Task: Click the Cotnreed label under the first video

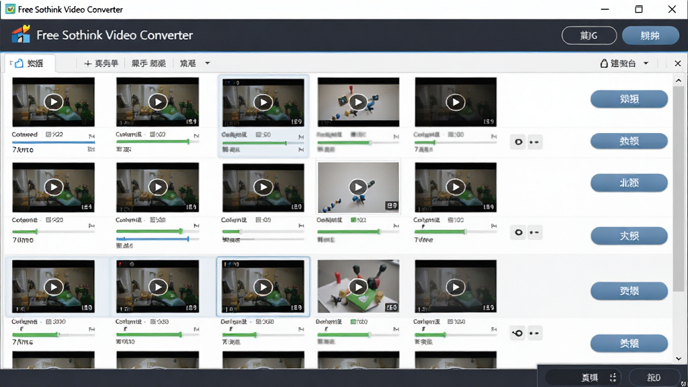Action: [x=25, y=134]
